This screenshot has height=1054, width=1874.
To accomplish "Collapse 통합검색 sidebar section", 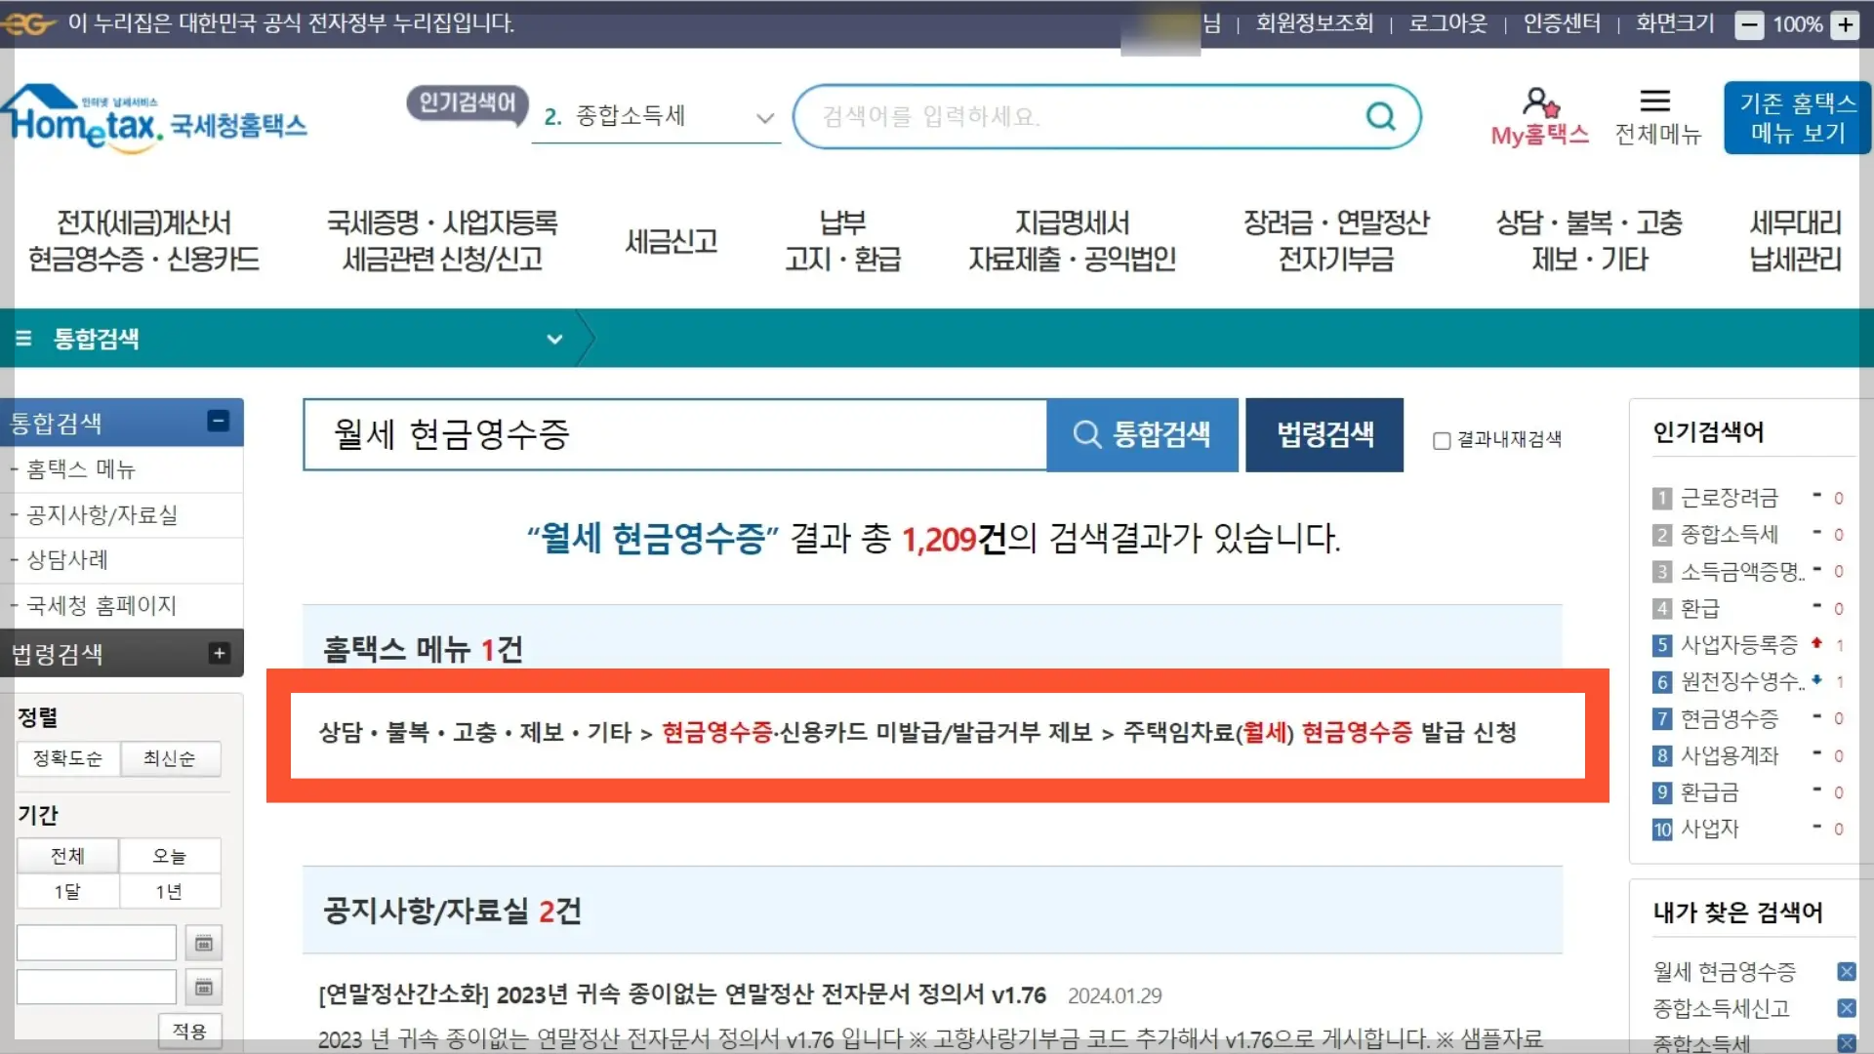I will [218, 421].
